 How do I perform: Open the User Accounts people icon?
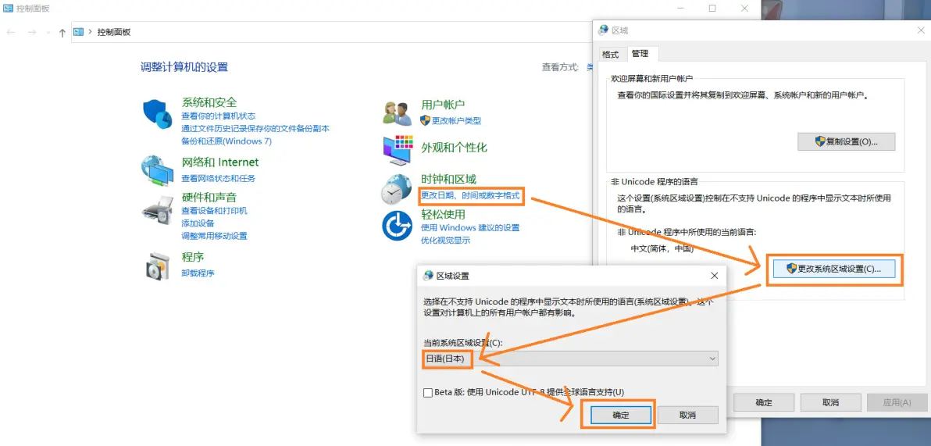[x=398, y=112]
